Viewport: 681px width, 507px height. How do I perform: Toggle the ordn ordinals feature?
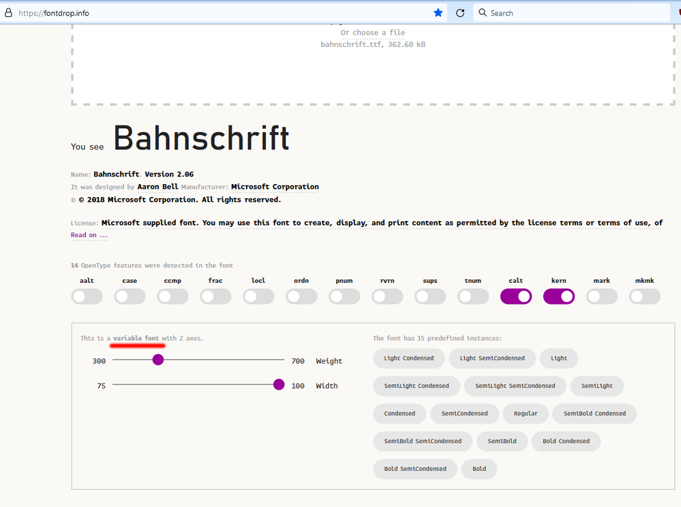301,296
